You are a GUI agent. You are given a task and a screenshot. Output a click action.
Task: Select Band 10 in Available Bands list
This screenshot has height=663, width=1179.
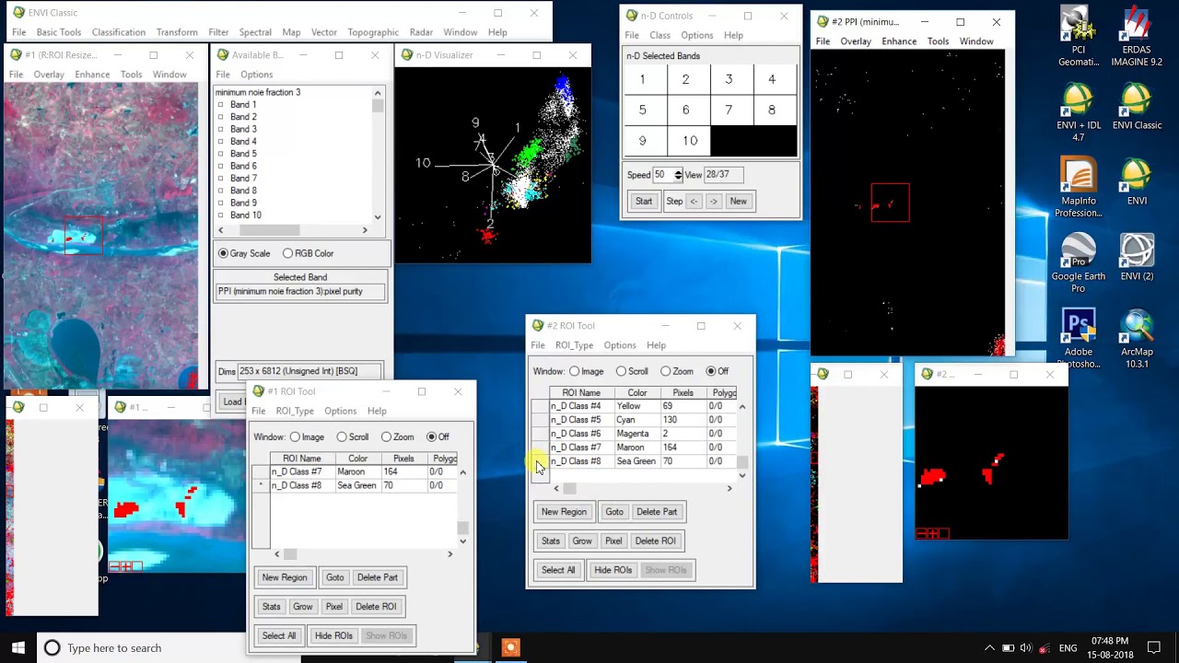click(245, 215)
